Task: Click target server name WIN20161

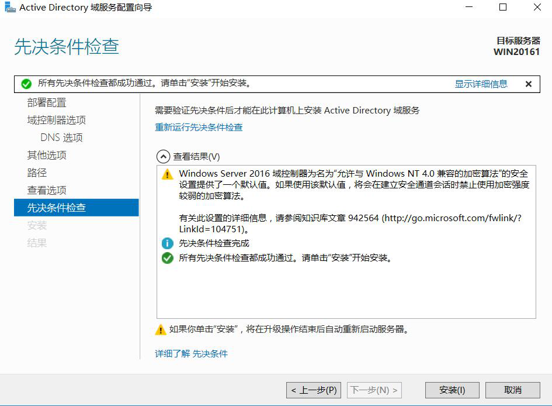Action: [516, 52]
